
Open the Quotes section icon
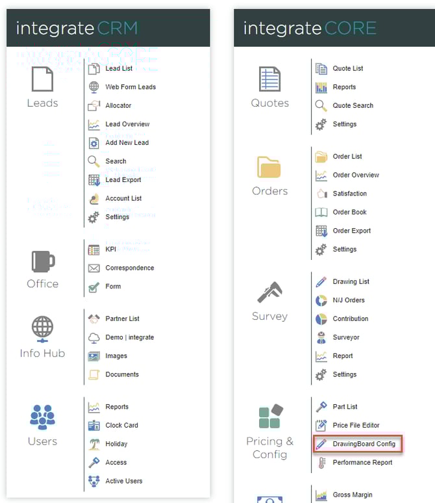[269, 80]
